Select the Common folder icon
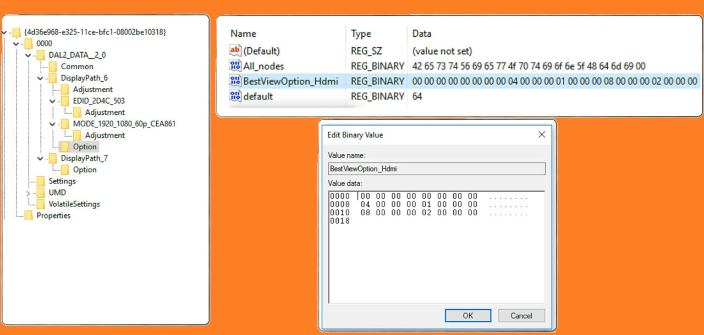 tap(53, 66)
